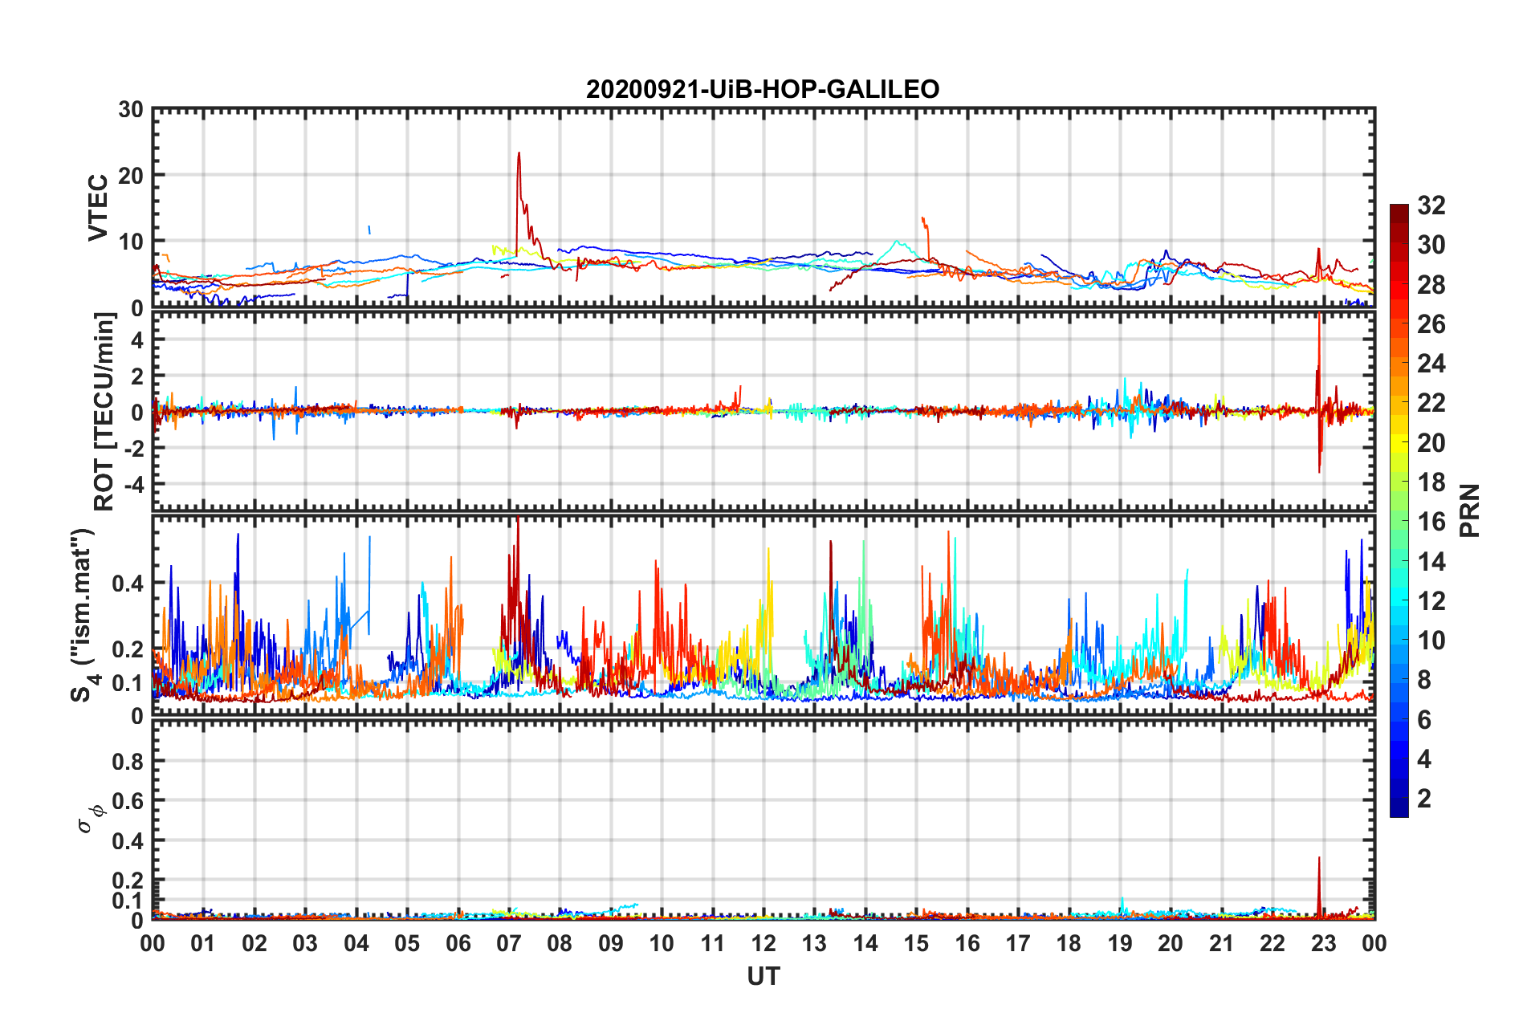Image resolution: width=1527 pixels, height=1021 pixels.
Task: Click the VTEC tick label 30
Action: click(x=131, y=110)
